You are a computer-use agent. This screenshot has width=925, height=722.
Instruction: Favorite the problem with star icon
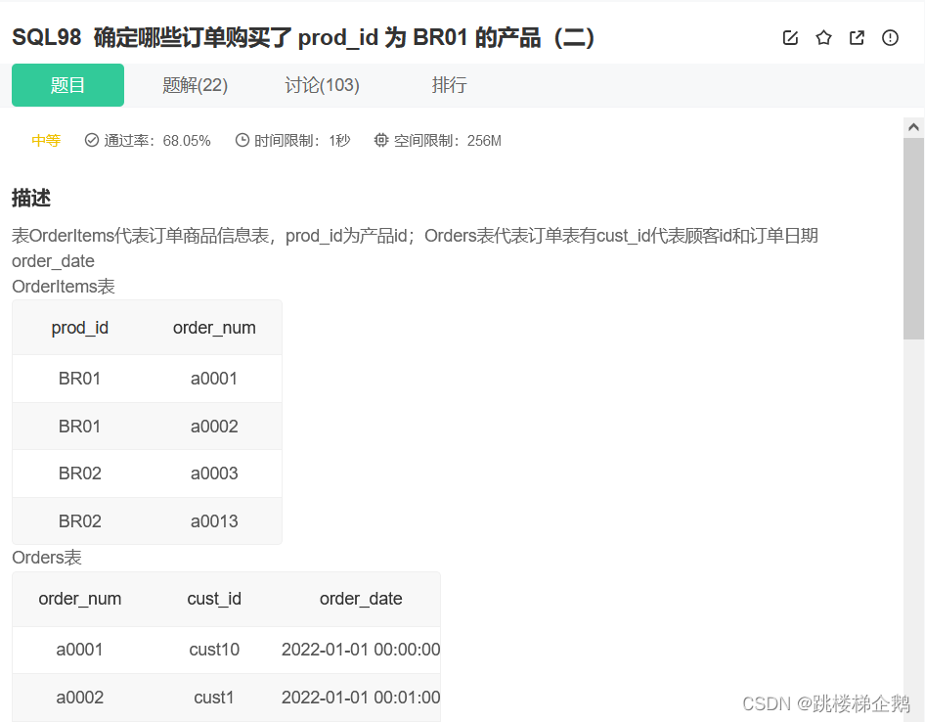point(823,38)
